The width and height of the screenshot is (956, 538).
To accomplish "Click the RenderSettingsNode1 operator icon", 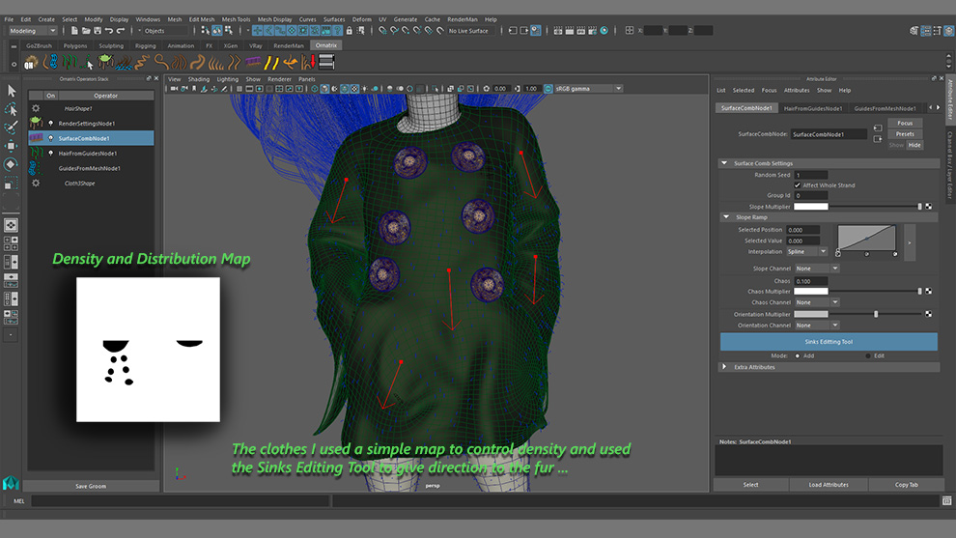I will pyautogui.click(x=36, y=124).
